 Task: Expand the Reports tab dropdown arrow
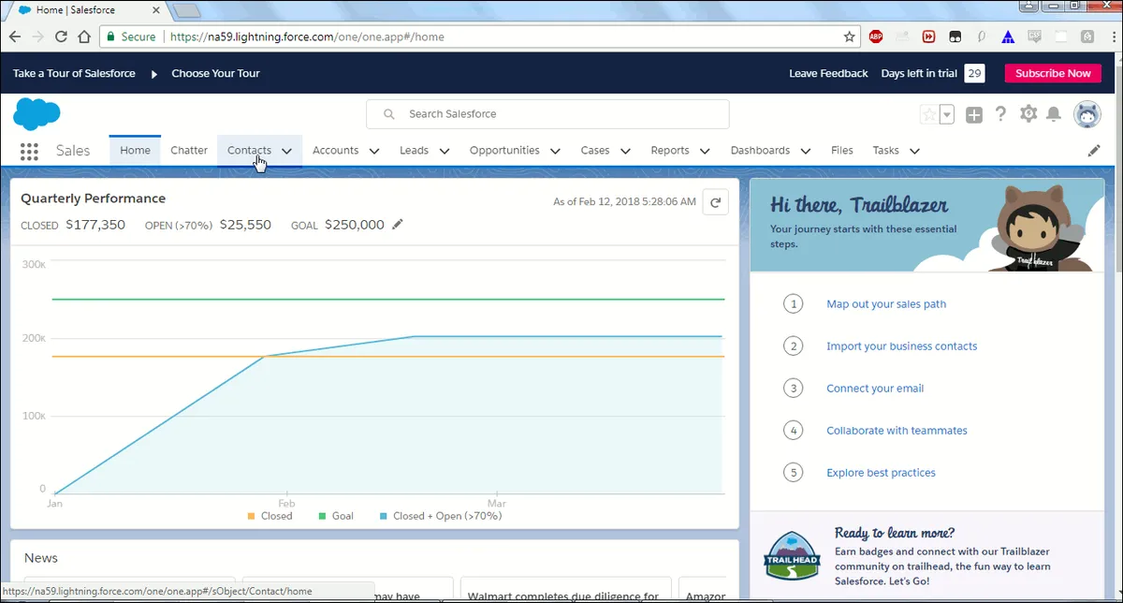705,151
